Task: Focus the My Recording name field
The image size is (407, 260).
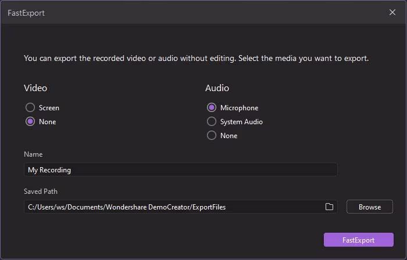Action: coord(180,170)
